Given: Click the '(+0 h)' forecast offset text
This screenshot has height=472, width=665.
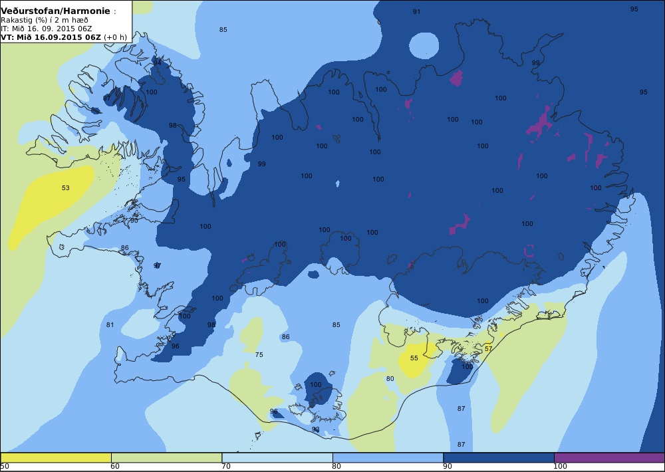Looking at the screenshot, I should 115,37.
